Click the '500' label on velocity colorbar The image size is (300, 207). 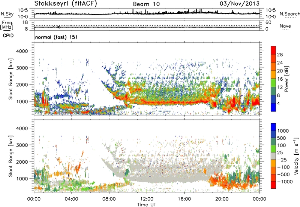pyautogui.click(x=282, y=138)
